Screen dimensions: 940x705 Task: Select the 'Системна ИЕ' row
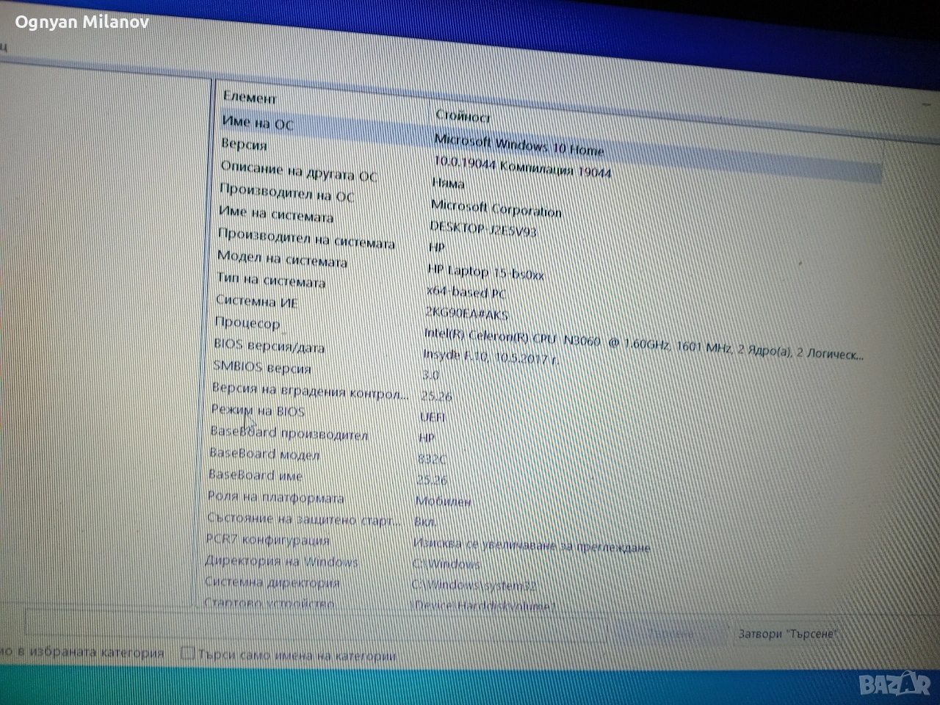click(x=256, y=301)
